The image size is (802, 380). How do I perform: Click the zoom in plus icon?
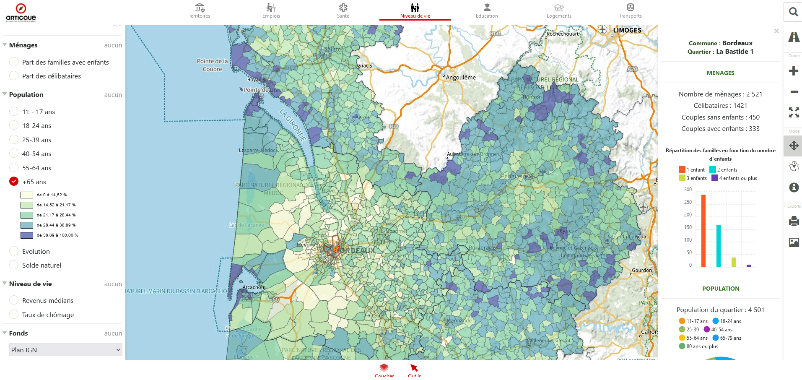click(793, 71)
